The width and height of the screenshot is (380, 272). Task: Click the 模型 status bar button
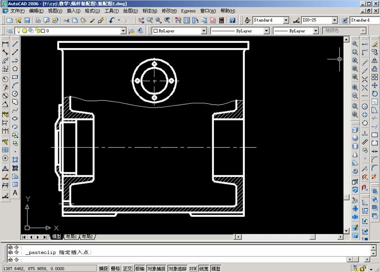click(x=217, y=268)
